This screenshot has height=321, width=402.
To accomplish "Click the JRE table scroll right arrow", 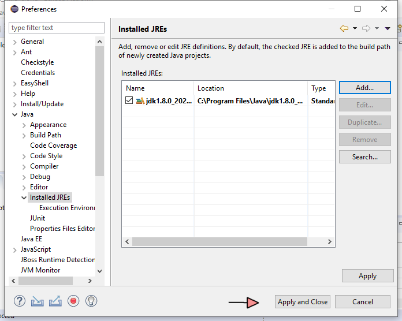I will 330,241.
